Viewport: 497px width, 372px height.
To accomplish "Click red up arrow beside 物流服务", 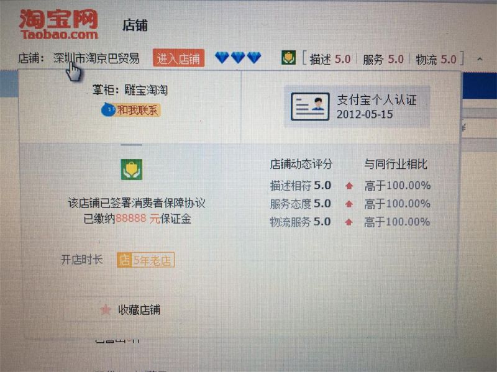I will point(349,222).
